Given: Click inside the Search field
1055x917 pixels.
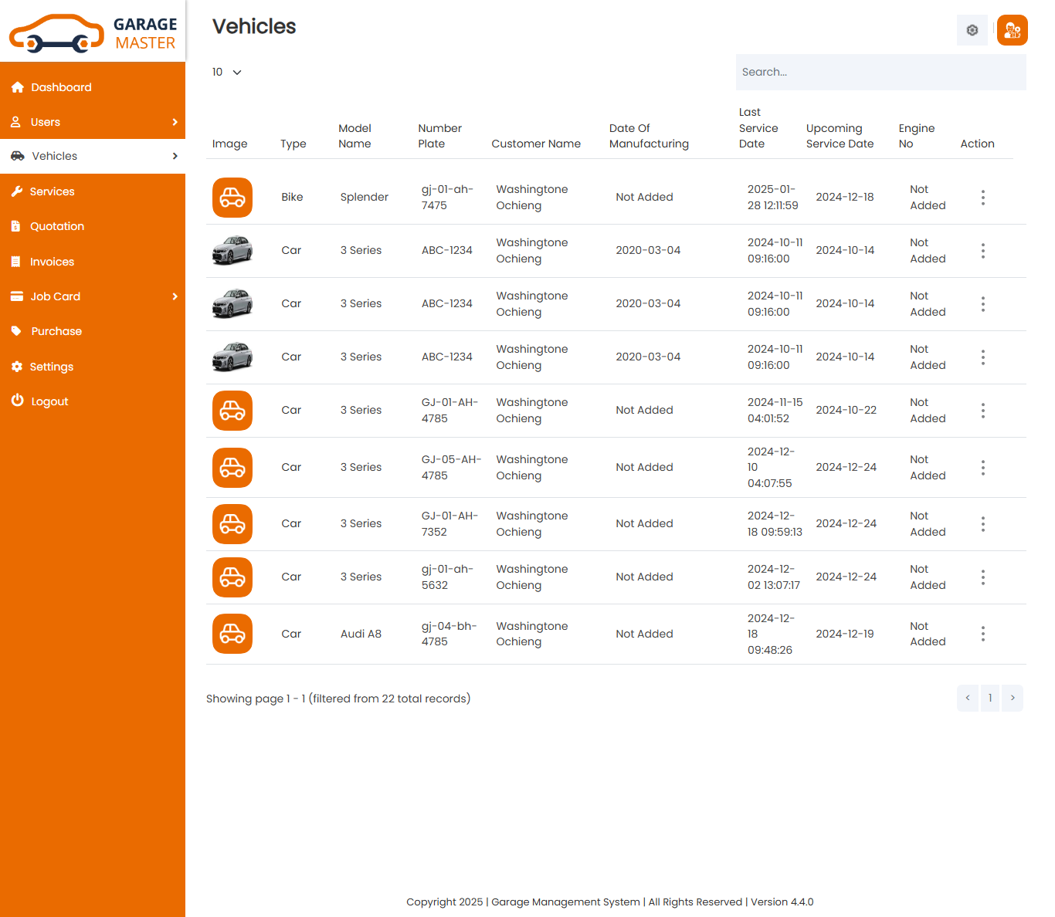Looking at the screenshot, I should pyautogui.click(x=880, y=72).
